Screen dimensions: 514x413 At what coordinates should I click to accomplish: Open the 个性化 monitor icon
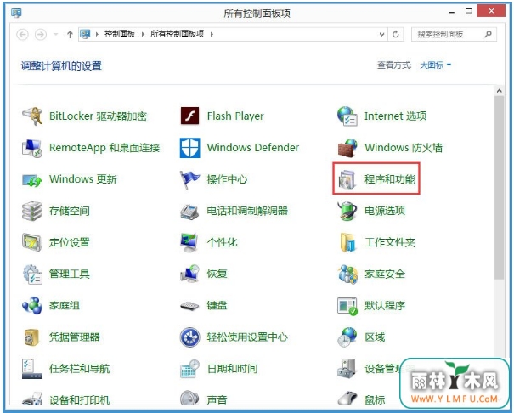tap(189, 242)
